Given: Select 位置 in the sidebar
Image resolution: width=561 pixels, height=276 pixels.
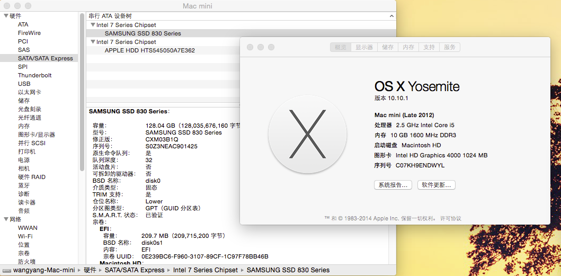Looking at the screenshot, I should tap(24, 245).
